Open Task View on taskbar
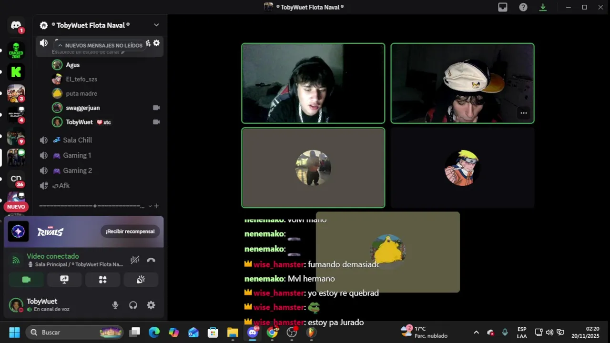 135,332
